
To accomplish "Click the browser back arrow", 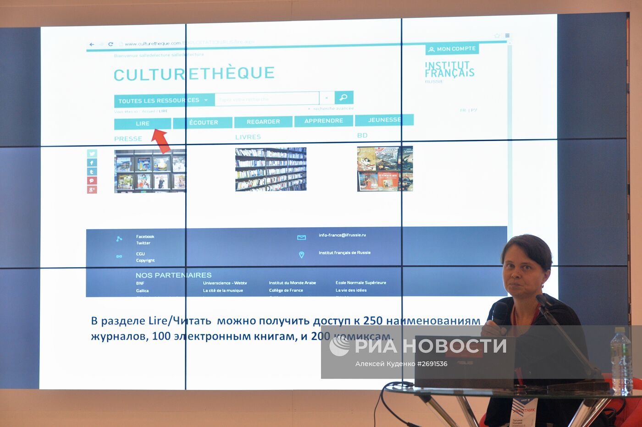I will [92, 44].
